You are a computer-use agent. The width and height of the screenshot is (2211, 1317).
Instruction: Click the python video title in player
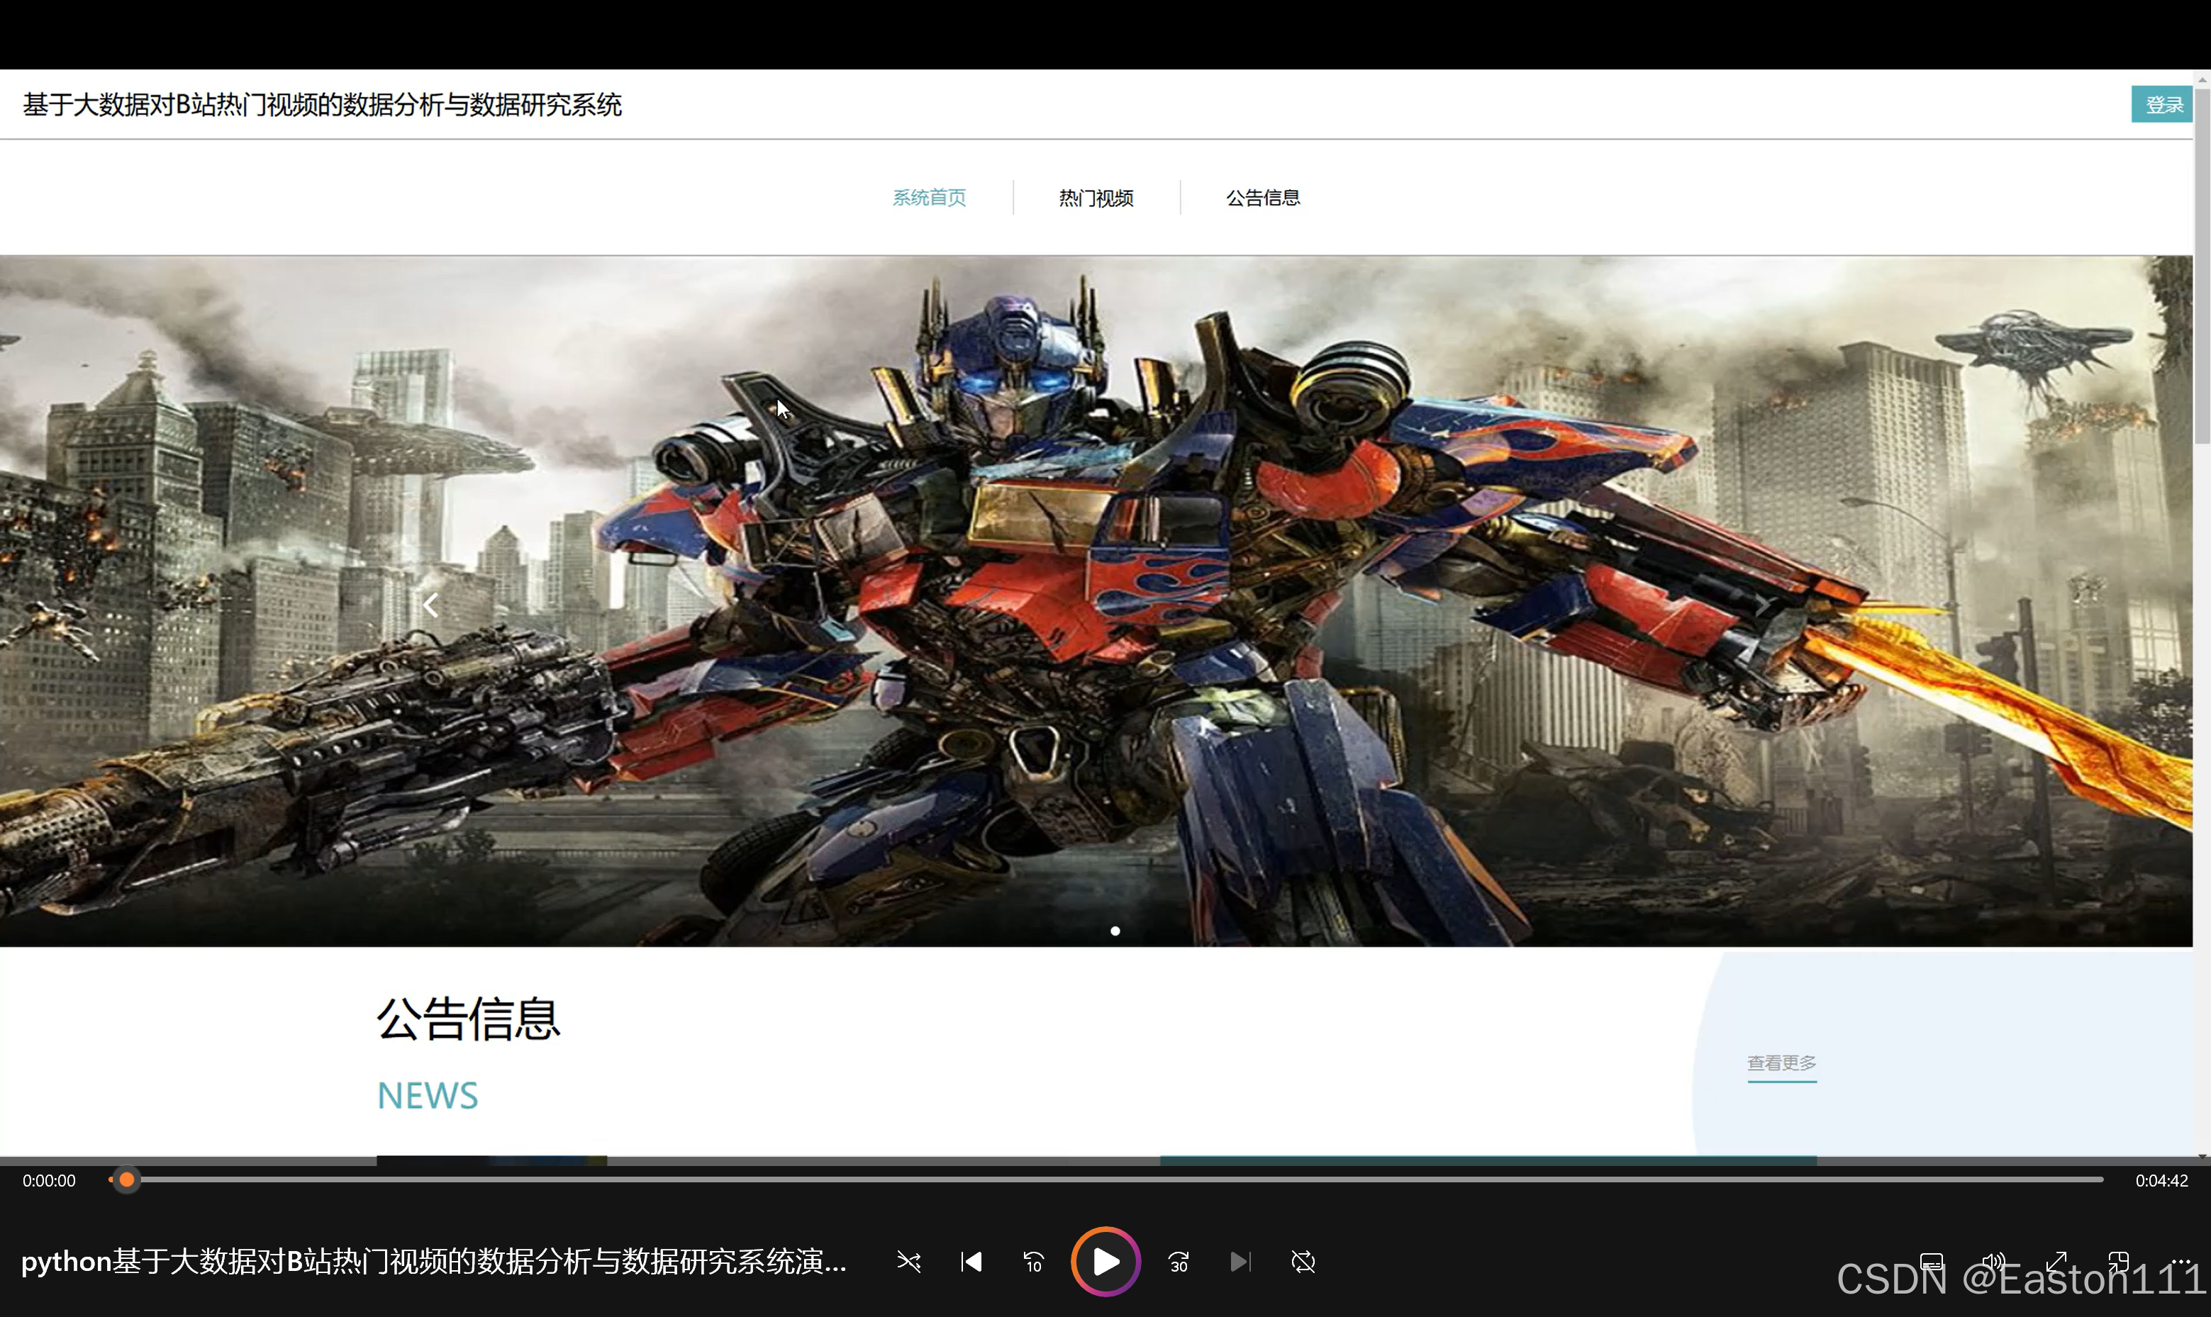pyautogui.click(x=433, y=1261)
